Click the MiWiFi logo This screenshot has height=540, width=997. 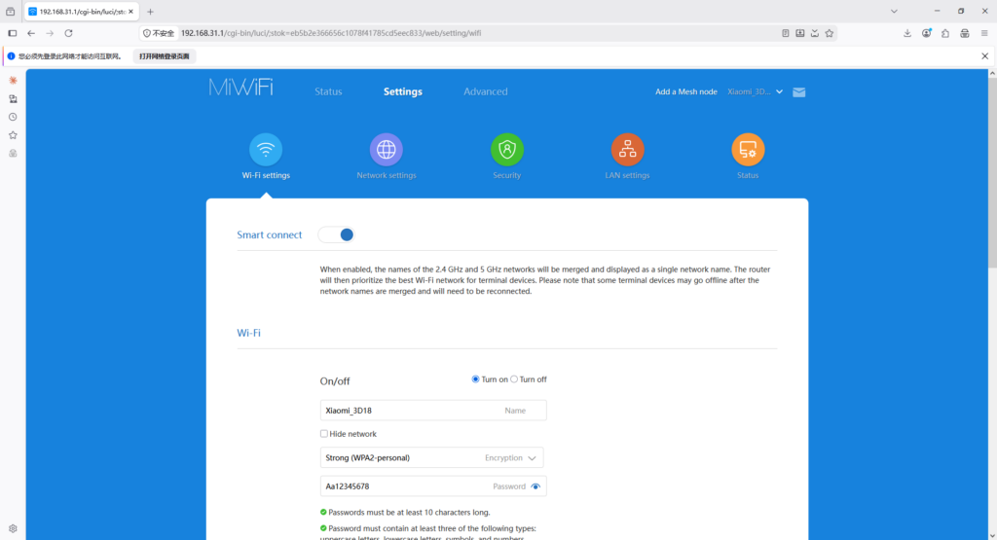[x=241, y=87]
